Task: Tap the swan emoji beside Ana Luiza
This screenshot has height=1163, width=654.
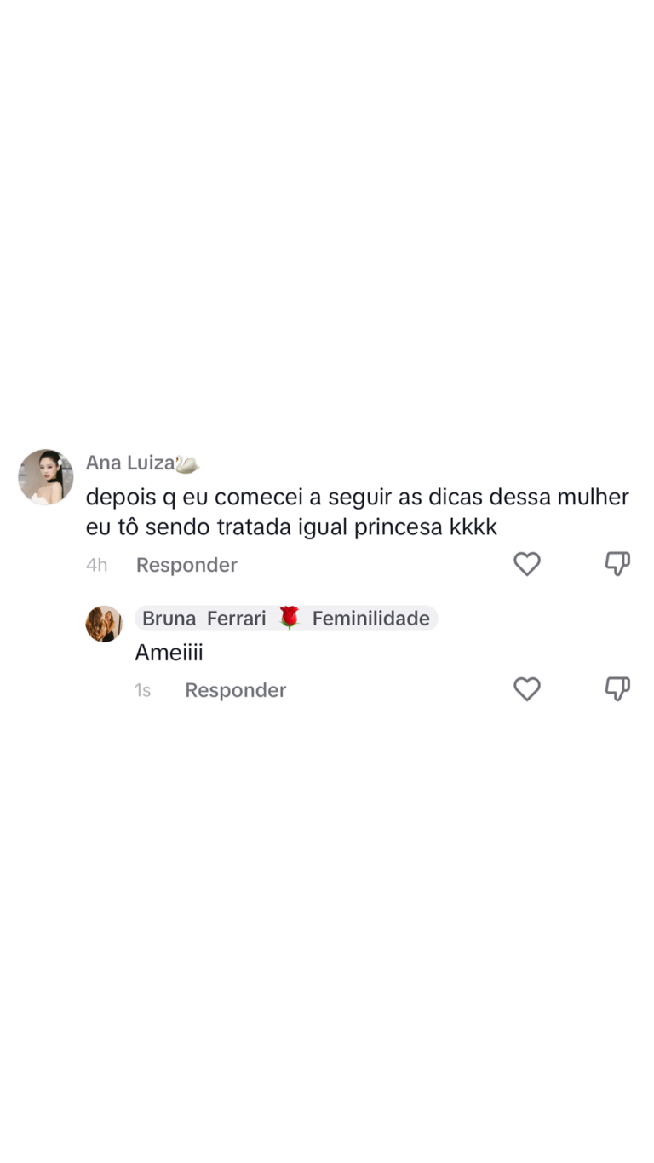Action: pos(187,463)
